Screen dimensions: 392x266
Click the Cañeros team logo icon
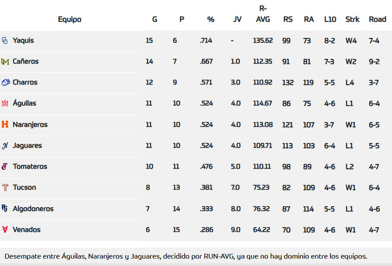coord(5,61)
